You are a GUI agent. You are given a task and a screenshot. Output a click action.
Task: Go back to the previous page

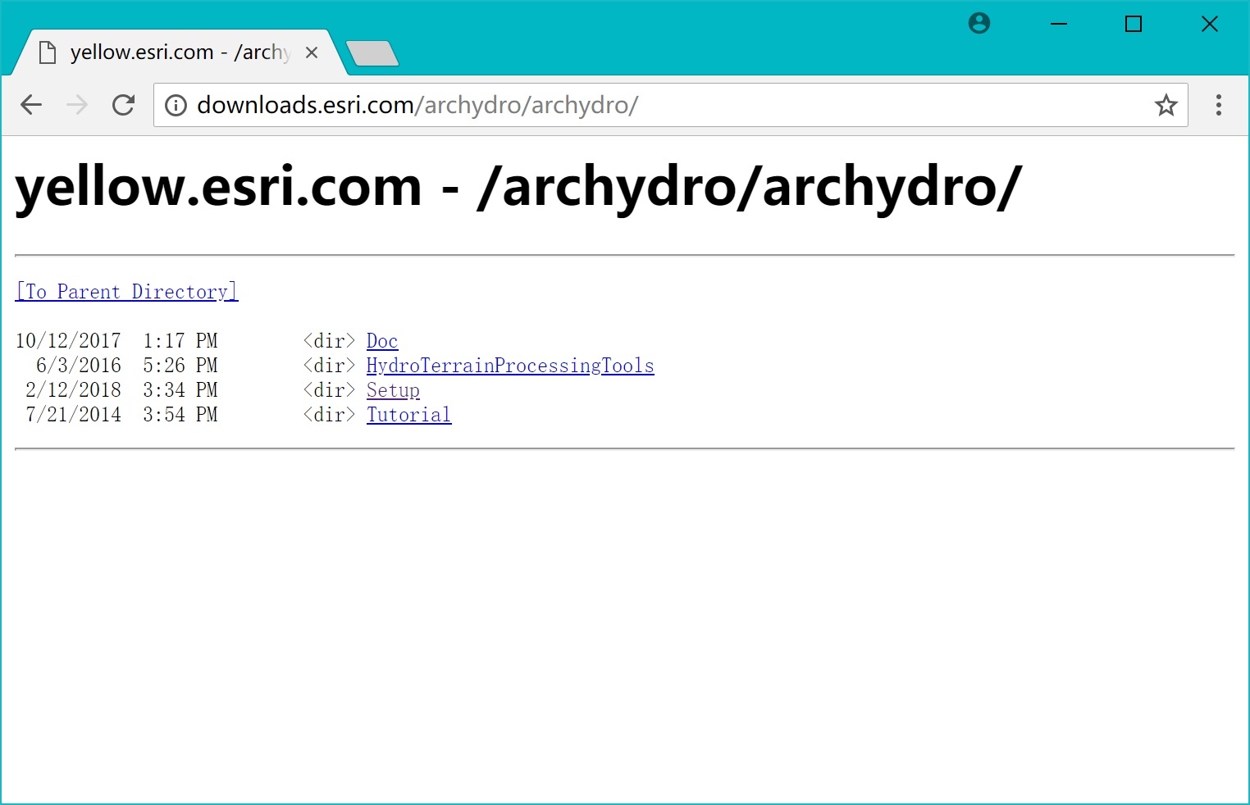(x=31, y=105)
